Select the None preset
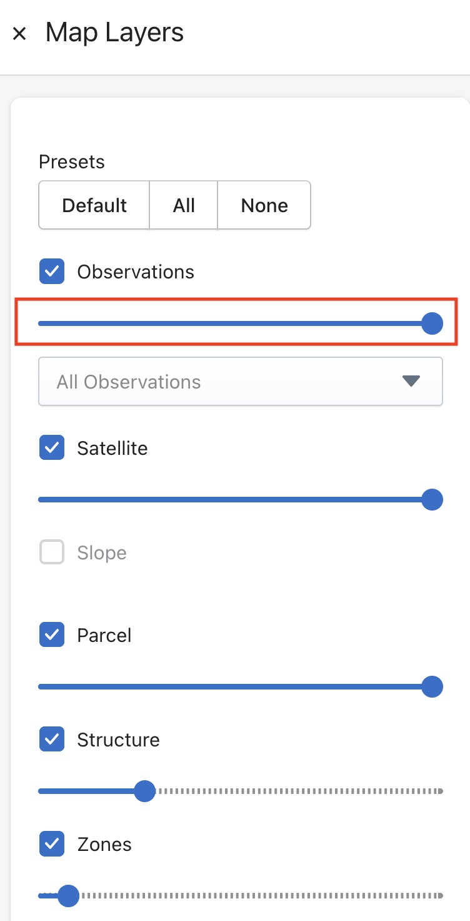 (x=264, y=205)
